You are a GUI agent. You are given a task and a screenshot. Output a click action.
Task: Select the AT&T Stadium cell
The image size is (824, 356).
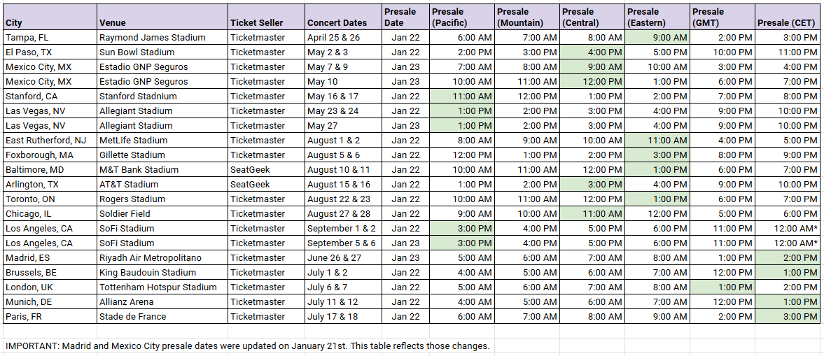(162, 185)
